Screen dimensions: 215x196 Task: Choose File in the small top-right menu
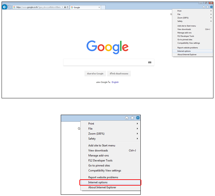193,14
